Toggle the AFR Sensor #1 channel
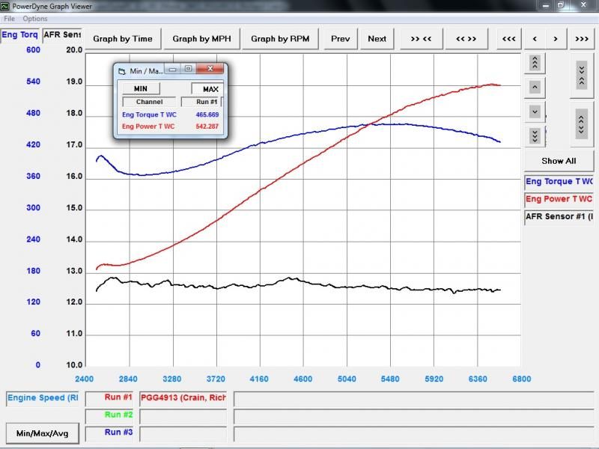Image resolution: width=599 pixels, height=449 pixels. point(559,217)
